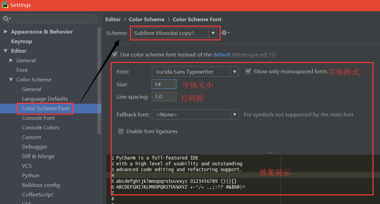380x204 pixels.
Task: Open Console Font settings
Action: point(38,118)
